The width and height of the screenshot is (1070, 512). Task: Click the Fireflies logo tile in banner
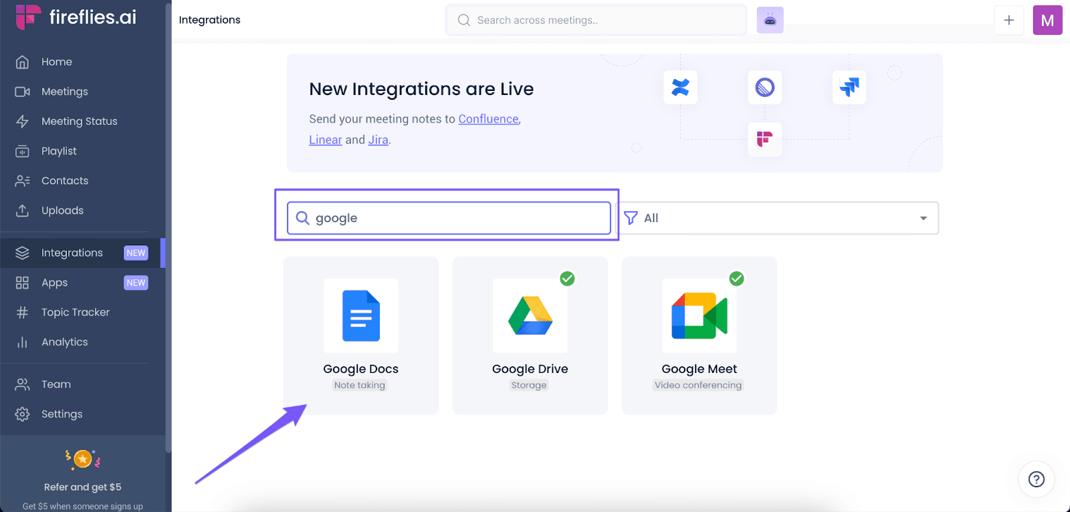click(765, 140)
